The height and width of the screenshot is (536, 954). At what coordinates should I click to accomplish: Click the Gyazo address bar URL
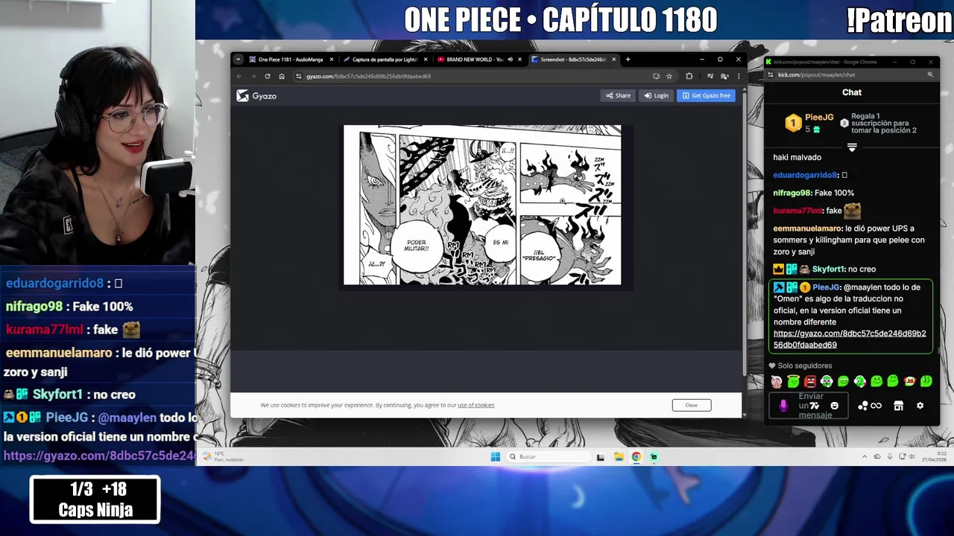[x=368, y=76]
